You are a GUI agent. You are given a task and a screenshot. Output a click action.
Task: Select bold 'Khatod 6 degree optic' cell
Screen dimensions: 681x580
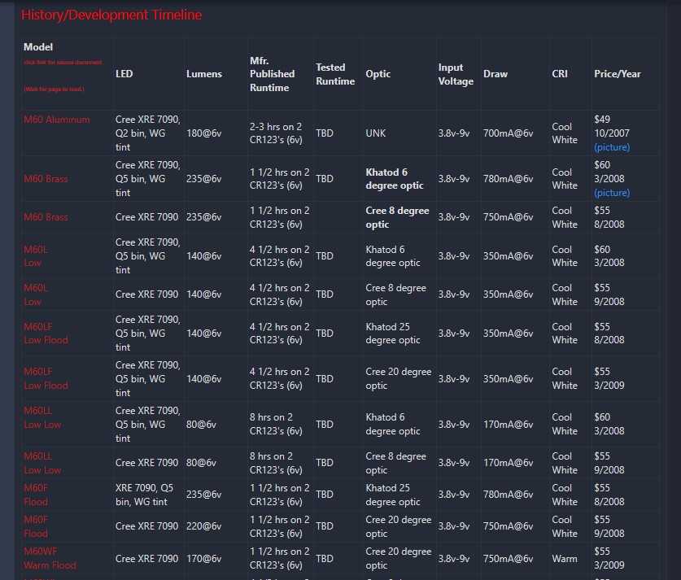click(x=395, y=179)
